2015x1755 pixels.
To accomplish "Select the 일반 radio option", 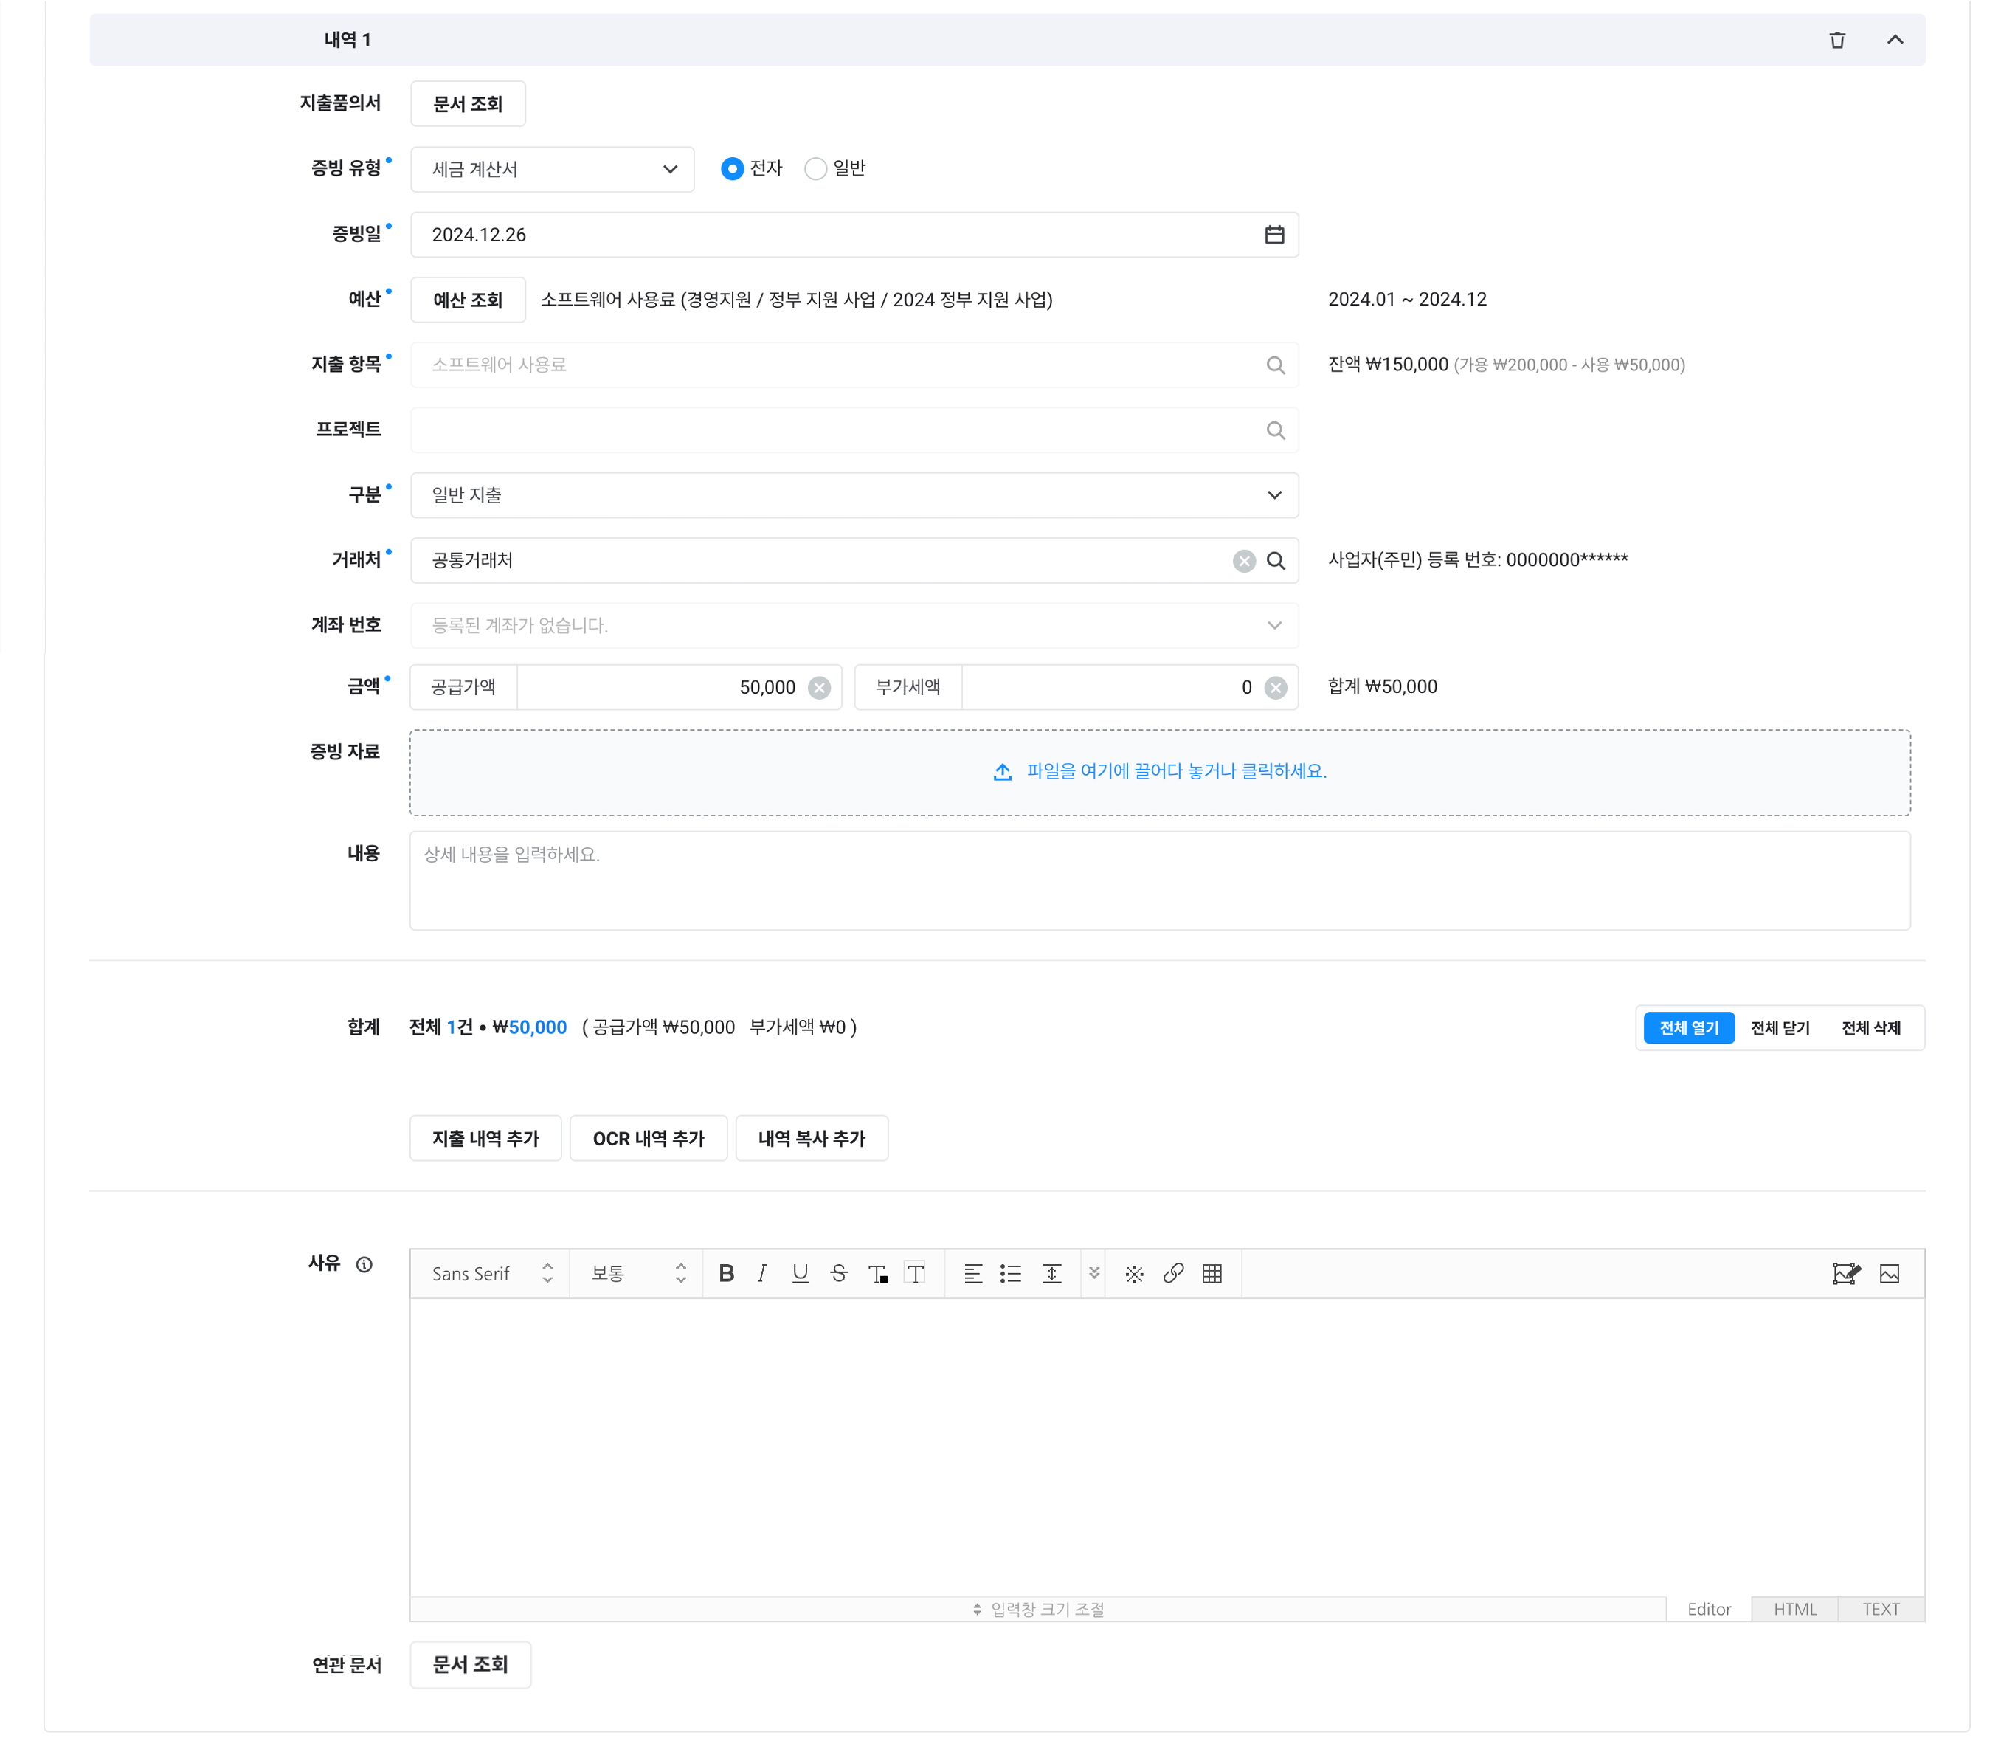I will tap(815, 170).
